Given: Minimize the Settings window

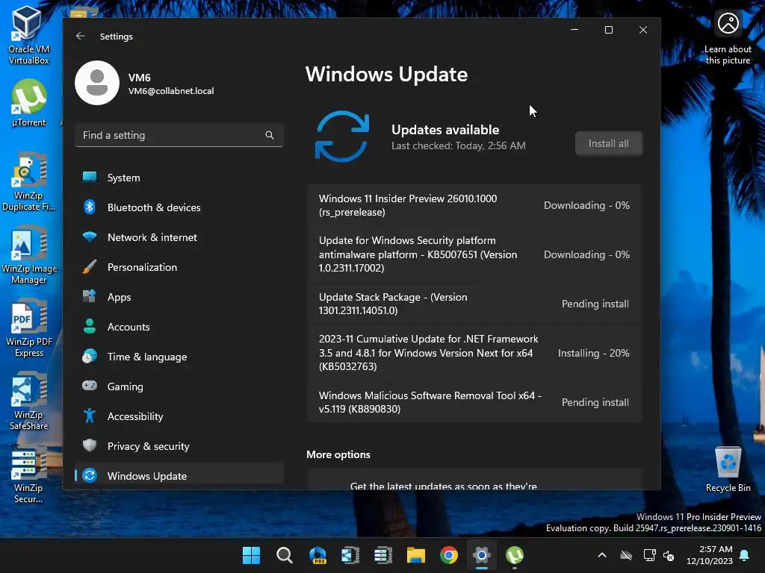Looking at the screenshot, I should coord(574,30).
